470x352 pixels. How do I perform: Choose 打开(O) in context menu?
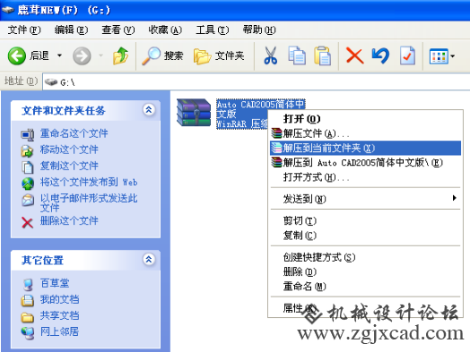365,119
